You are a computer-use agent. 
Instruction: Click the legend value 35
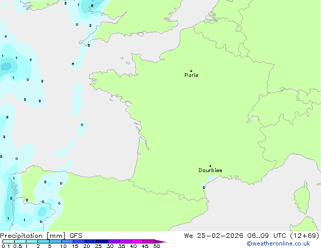(122, 246)
